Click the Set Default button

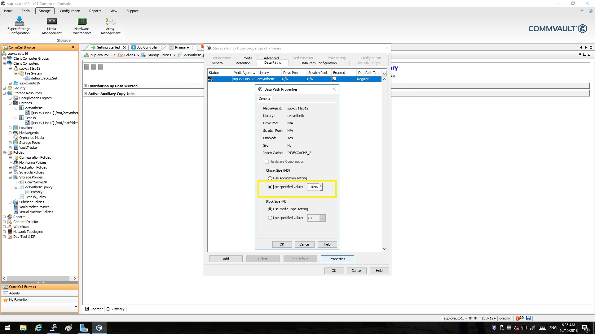coord(300,259)
